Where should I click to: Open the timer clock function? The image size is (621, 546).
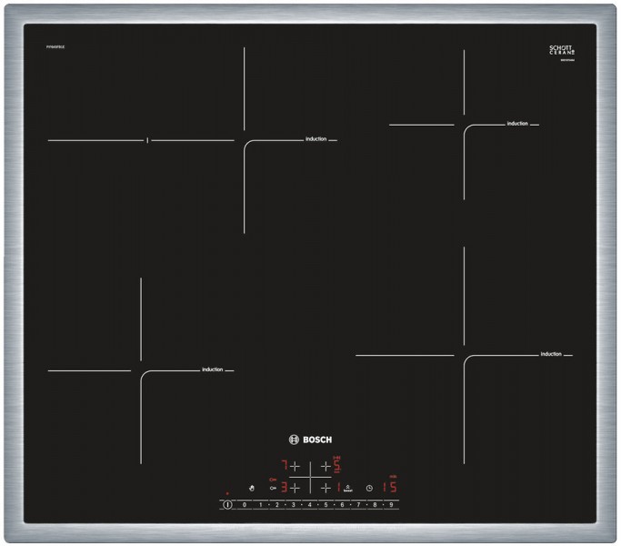point(369,488)
